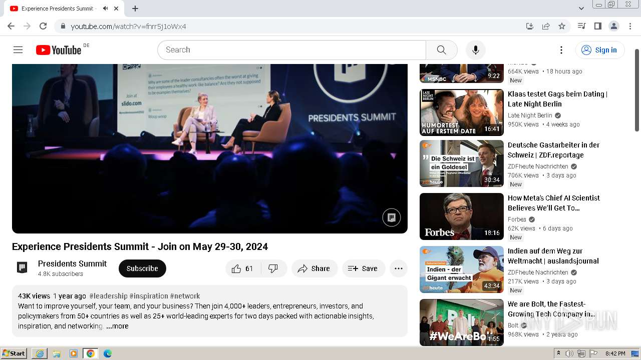Image resolution: width=641 pixels, height=360 pixels.
Task: Click channel watermark icon in video player
Action: [x=392, y=217]
